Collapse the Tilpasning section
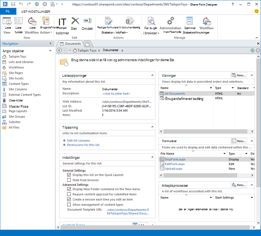 coord(152,127)
